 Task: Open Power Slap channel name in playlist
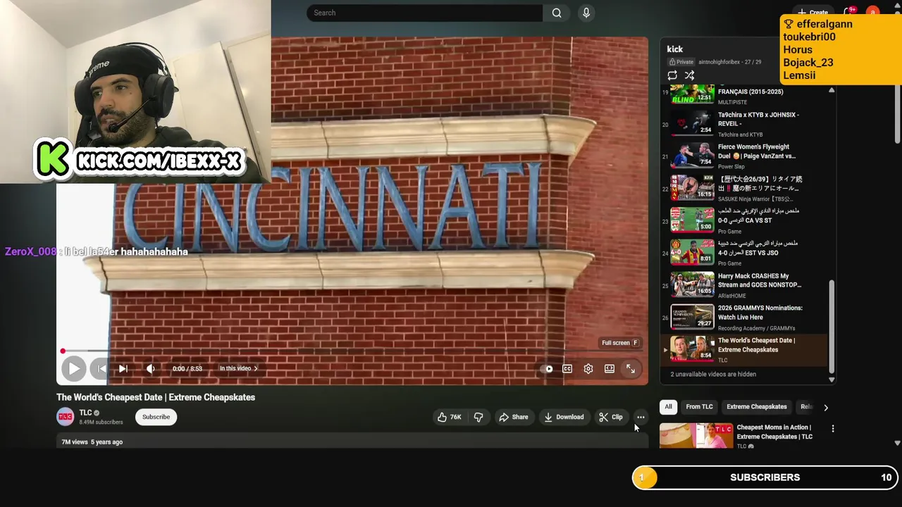tap(731, 167)
